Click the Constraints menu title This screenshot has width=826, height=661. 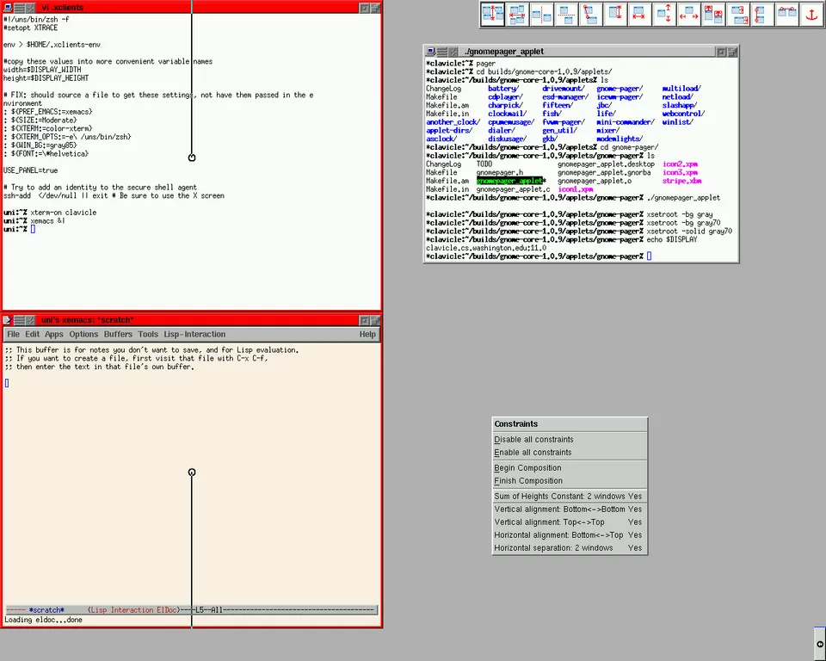coord(570,423)
